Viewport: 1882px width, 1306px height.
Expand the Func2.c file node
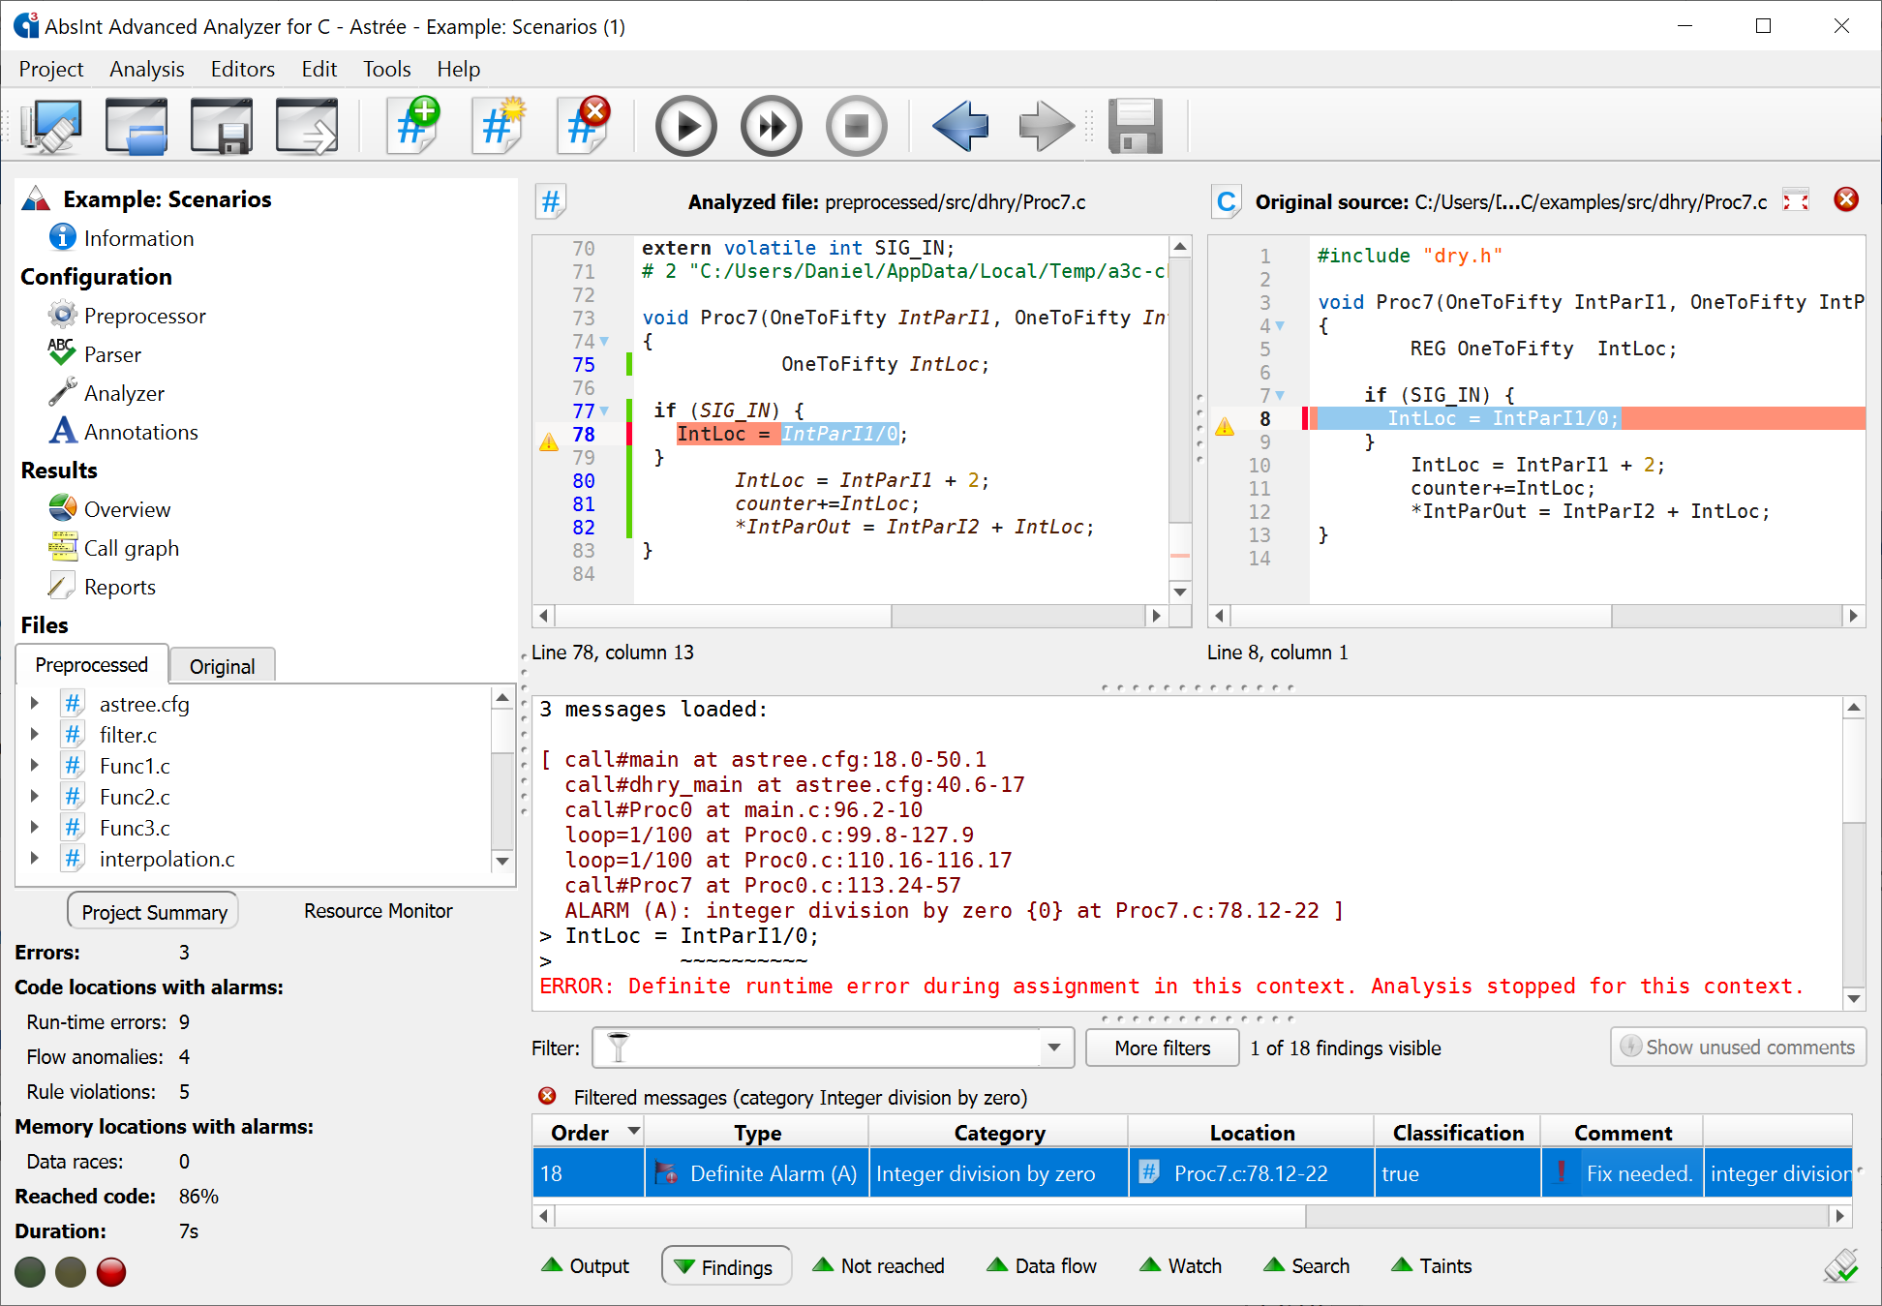34,797
